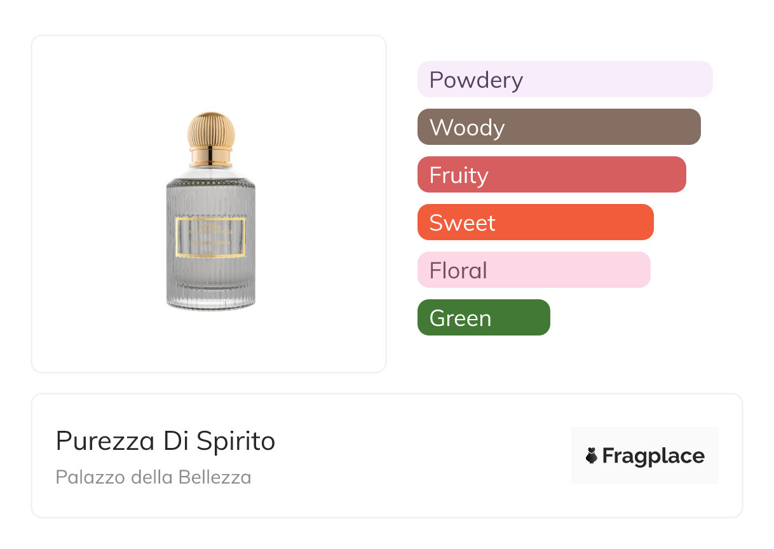Screen dimensions: 774x549
Task: Click the gold neck collar under the cap
Action: click(211, 155)
